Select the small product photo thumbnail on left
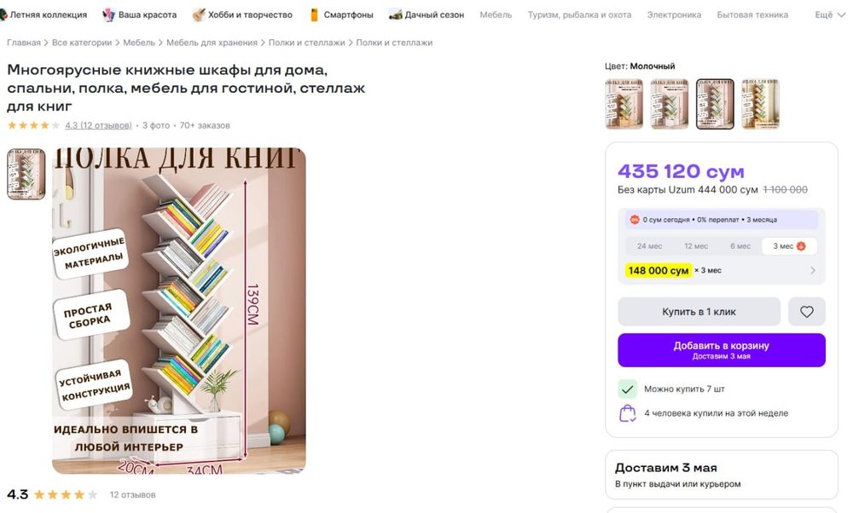 click(26, 175)
